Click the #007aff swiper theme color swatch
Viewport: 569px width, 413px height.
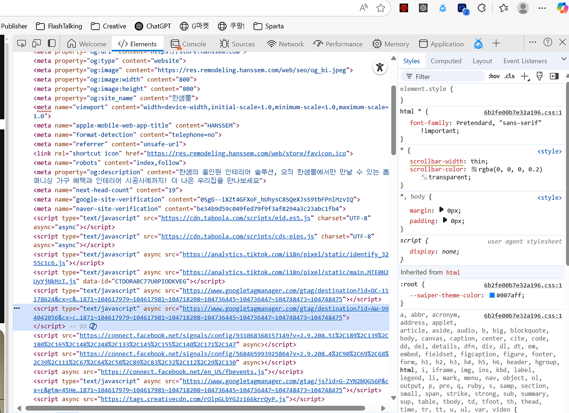pos(492,295)
